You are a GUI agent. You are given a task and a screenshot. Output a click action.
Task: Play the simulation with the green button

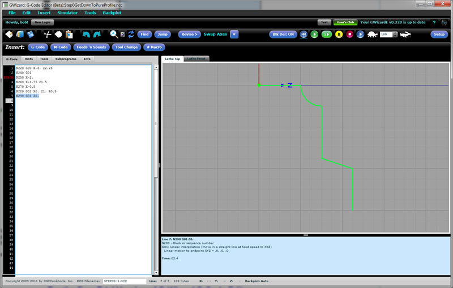(314, 35)
